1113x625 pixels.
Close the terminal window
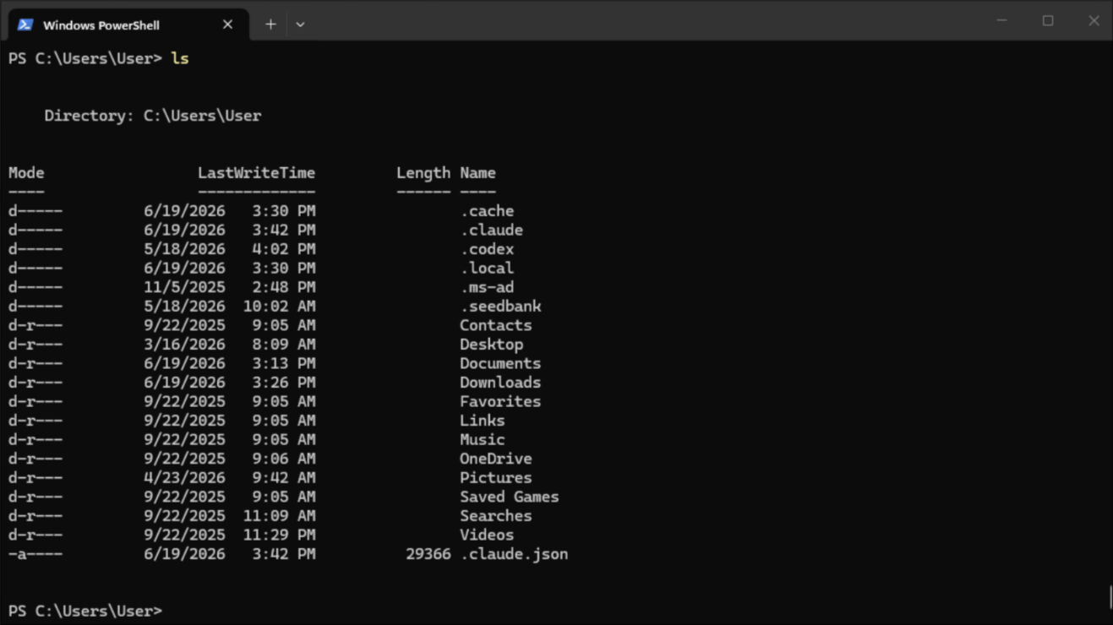point(1094,20)
